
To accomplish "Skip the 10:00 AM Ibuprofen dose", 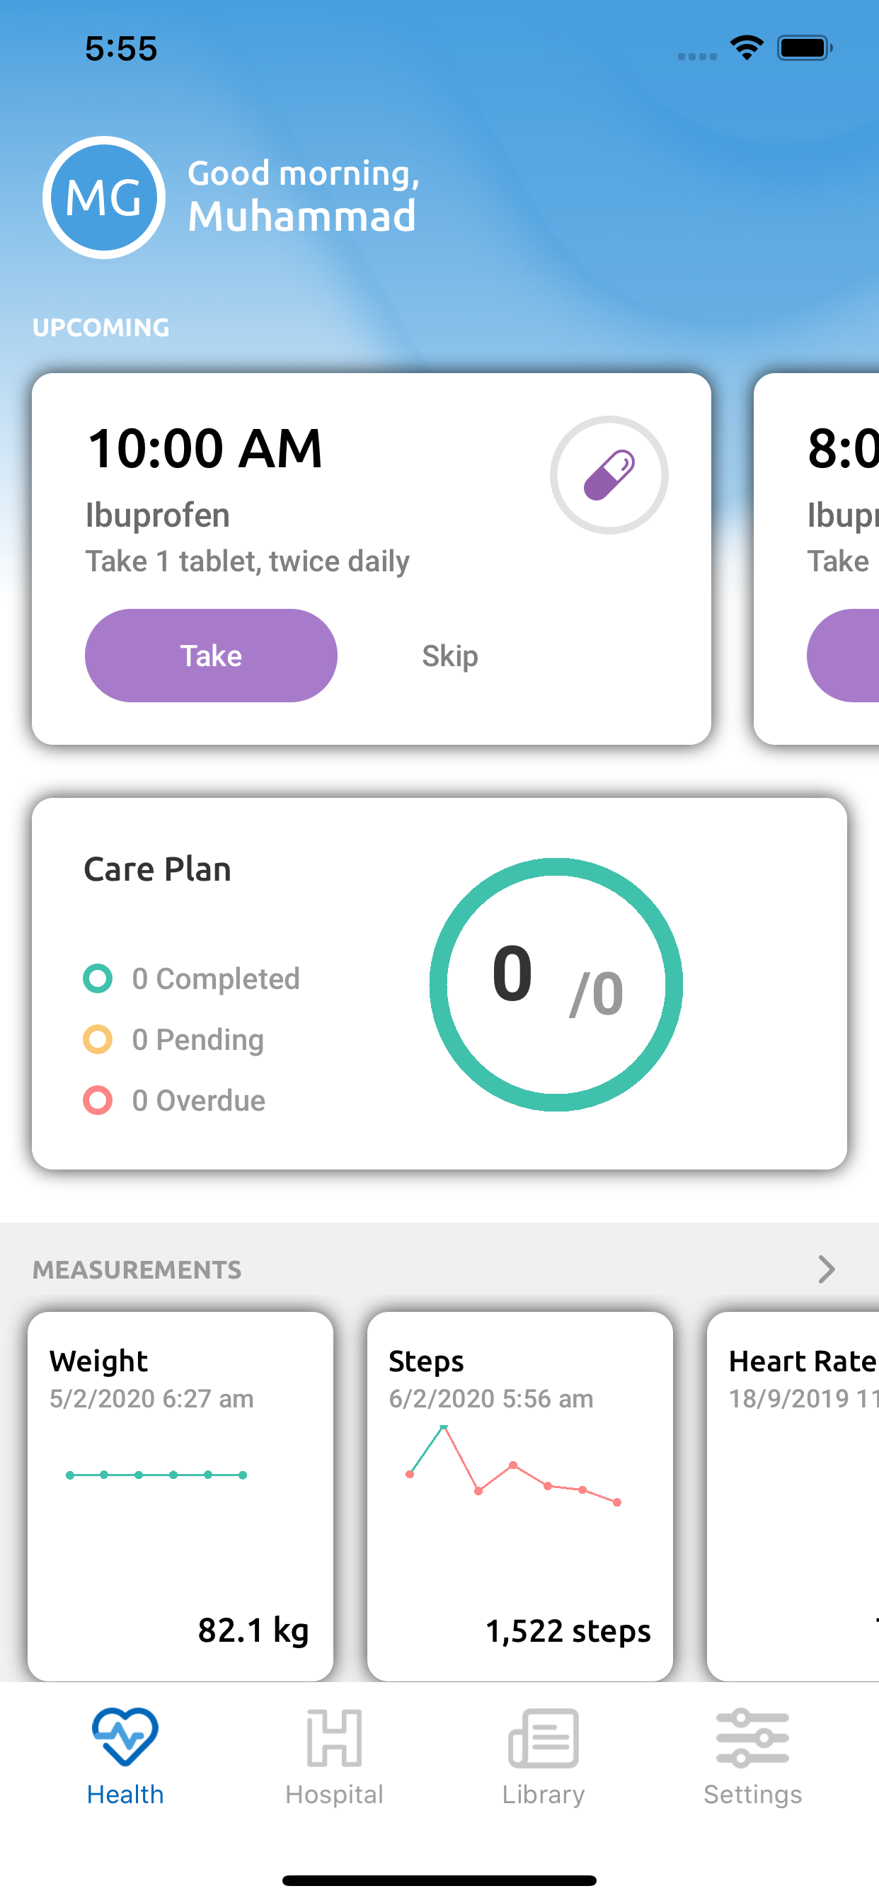I will (450, 656).
